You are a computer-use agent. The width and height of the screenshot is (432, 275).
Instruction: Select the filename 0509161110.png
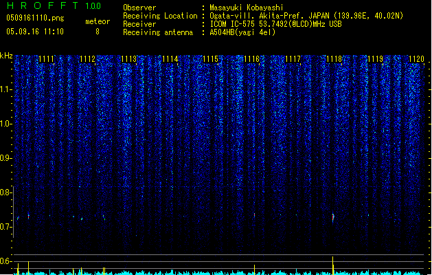(35, 18)
